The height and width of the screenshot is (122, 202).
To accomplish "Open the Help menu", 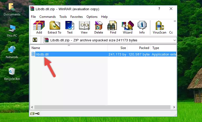I will (x=104, y=17).
